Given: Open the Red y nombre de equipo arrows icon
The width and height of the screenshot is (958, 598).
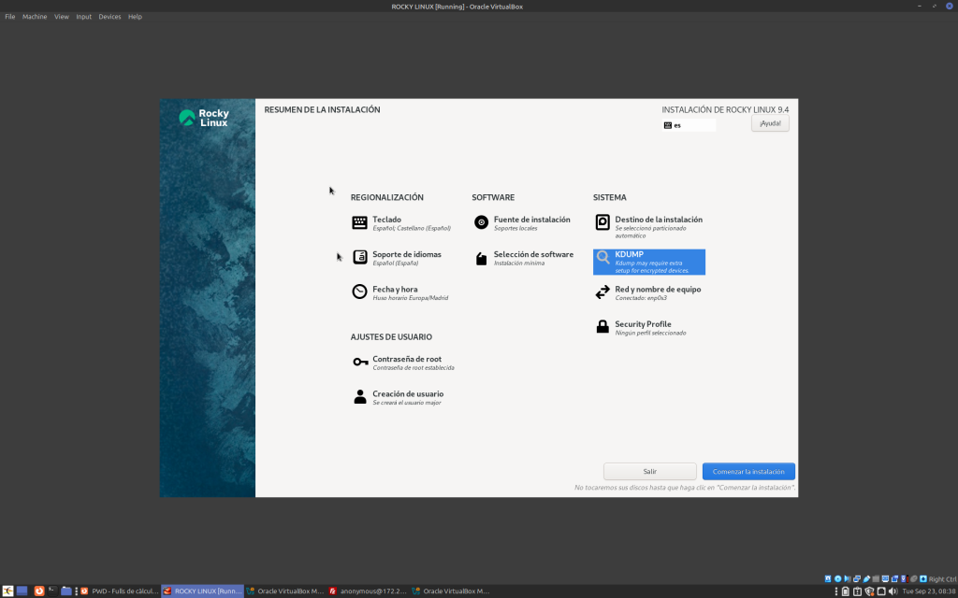Looking at the screenshot, I should (x=602, y=292).
